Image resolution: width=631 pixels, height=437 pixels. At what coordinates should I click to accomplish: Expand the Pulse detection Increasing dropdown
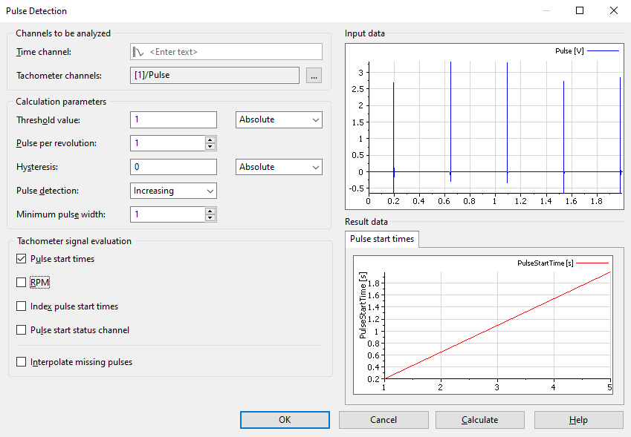(x=174, y=191)
